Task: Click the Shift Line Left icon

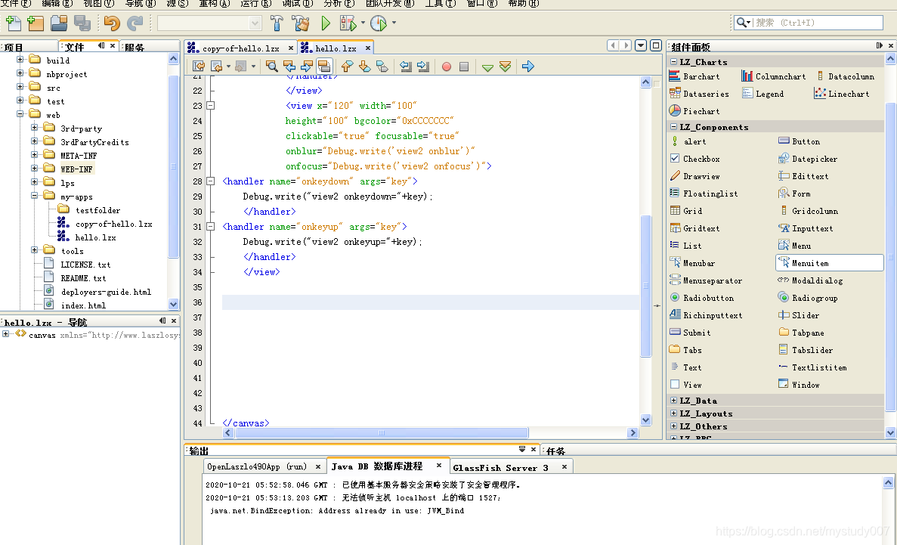Action: pyautogui.click(x=406, y=67)
